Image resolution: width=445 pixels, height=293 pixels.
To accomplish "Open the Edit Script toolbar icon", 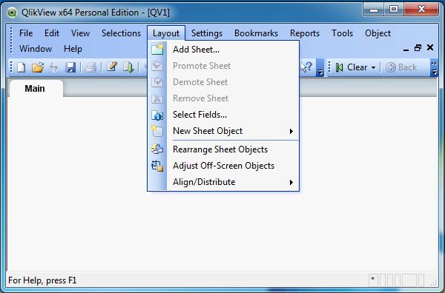I will pyautogui.click(x=112, y=67).
